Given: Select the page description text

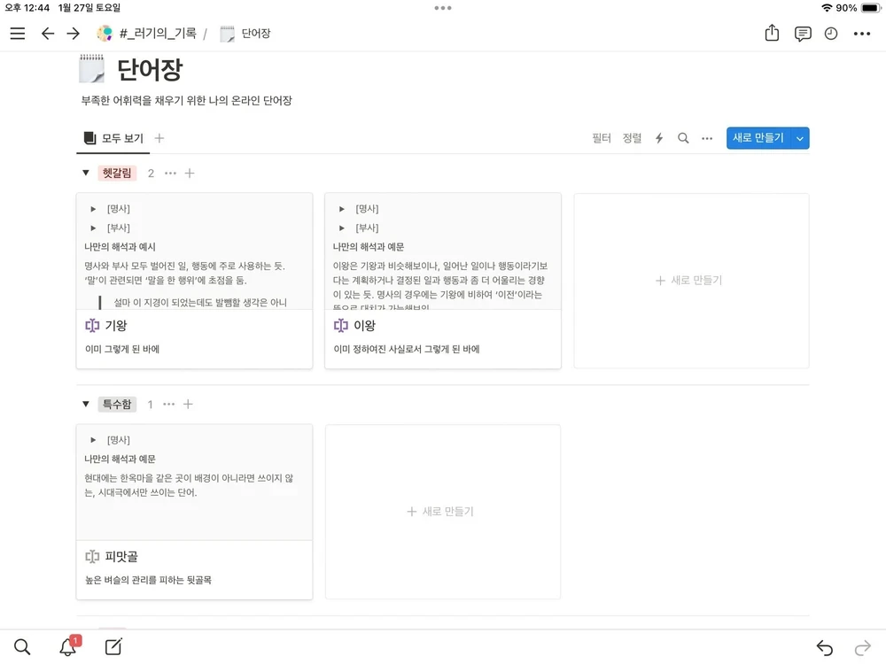Looking at the screenshot, I should pos(186,101).
